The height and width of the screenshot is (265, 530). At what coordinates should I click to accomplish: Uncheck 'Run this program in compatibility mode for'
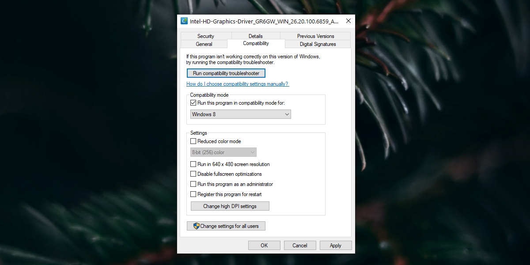(193, 103)
